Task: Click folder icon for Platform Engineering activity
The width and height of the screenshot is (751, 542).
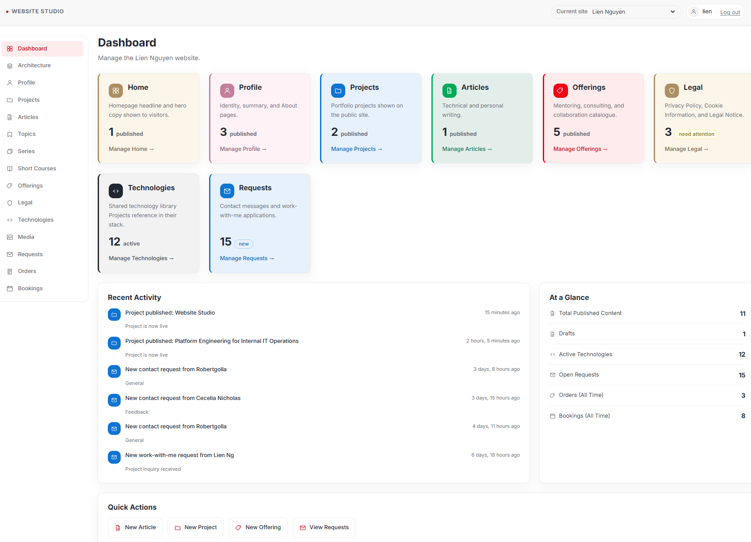Action: click(114, 343)
